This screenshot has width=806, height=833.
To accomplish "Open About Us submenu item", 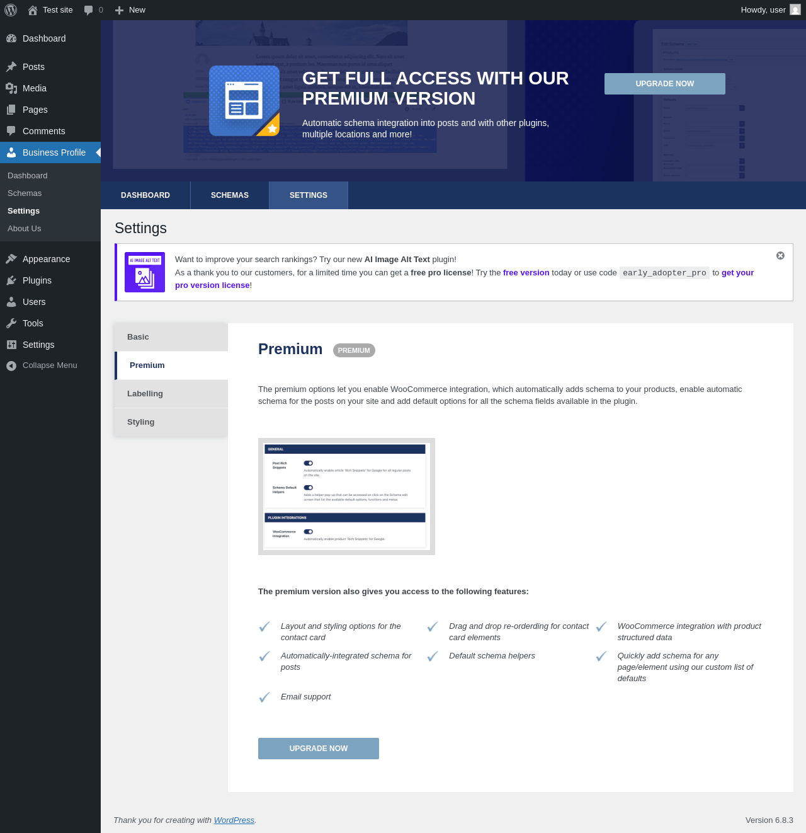I will [25, 229].
